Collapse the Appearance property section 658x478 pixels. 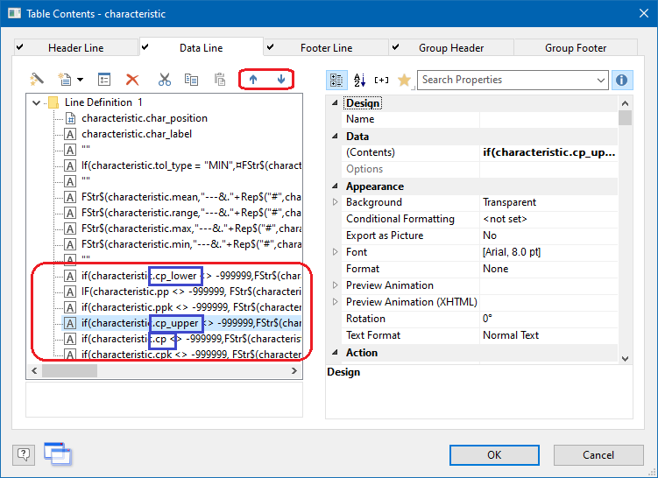click(x=335, y=186)
